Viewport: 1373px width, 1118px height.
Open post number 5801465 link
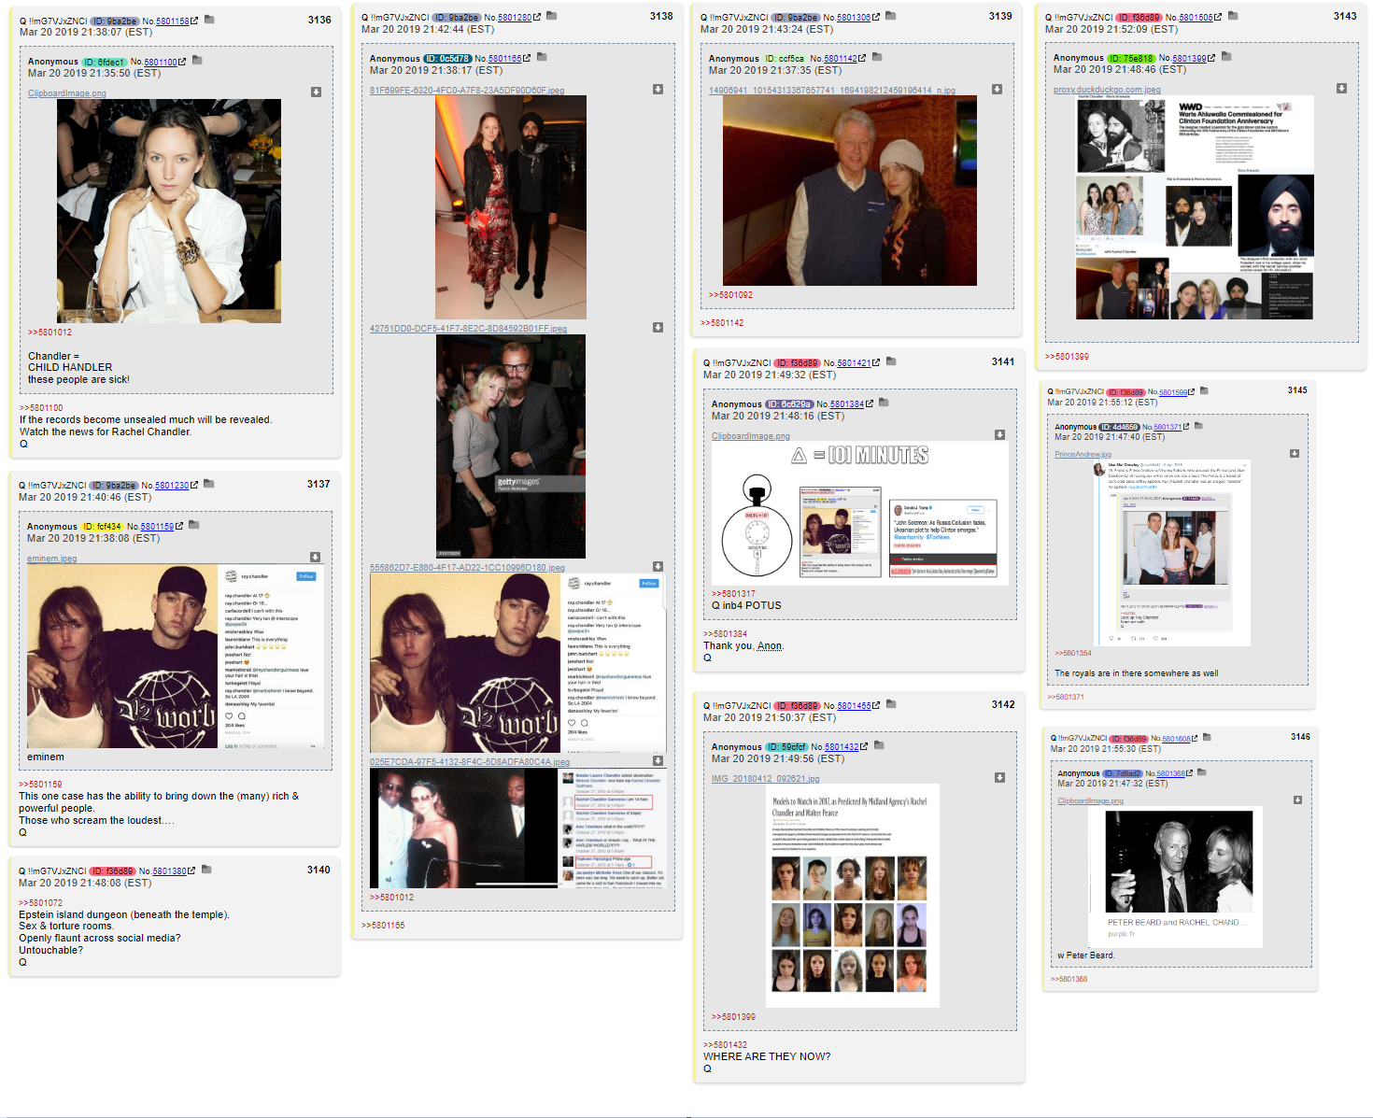tap(854, 706)
